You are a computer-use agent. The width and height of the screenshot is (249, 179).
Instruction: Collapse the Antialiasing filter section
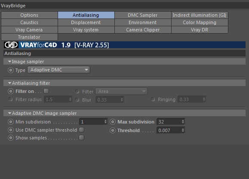pos(10,83)
